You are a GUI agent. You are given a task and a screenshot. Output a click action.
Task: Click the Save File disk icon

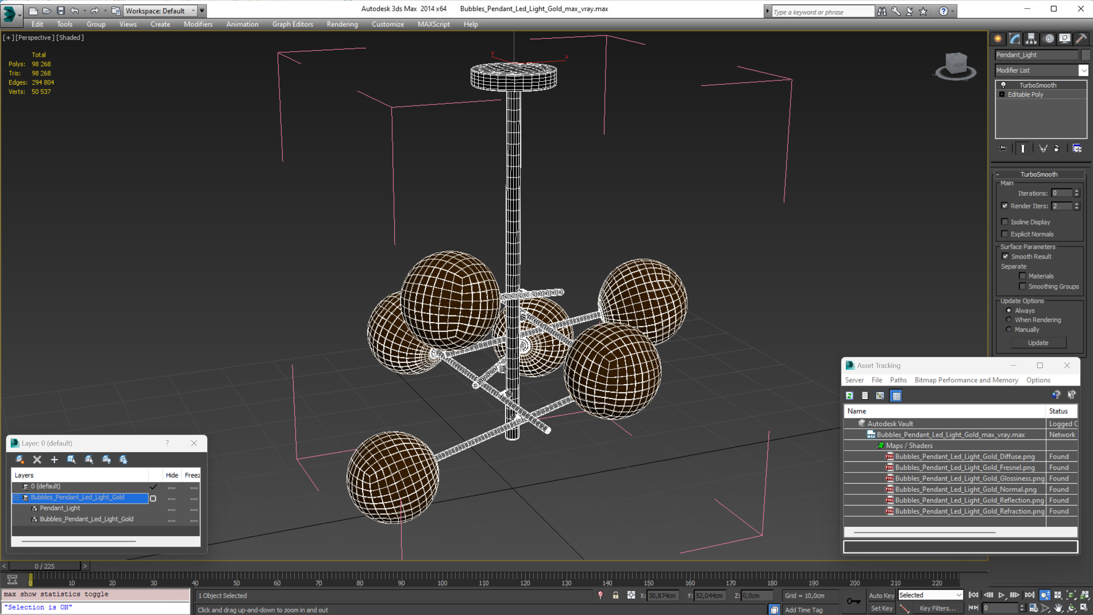click(x=61, y=11)
